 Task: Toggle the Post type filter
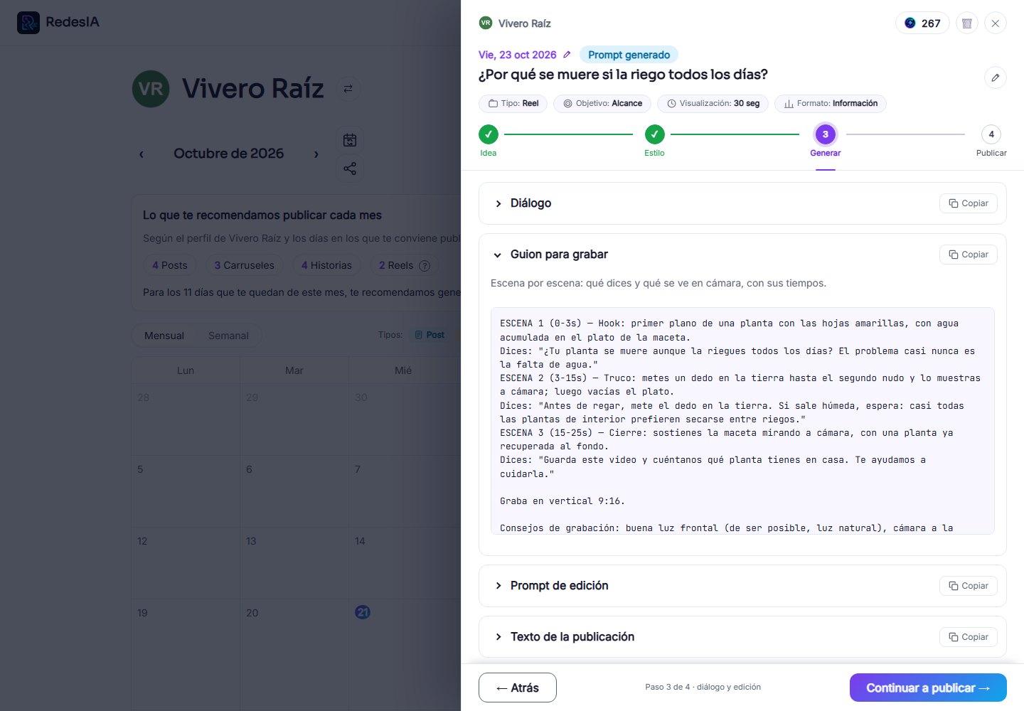(x=430, y=335)
